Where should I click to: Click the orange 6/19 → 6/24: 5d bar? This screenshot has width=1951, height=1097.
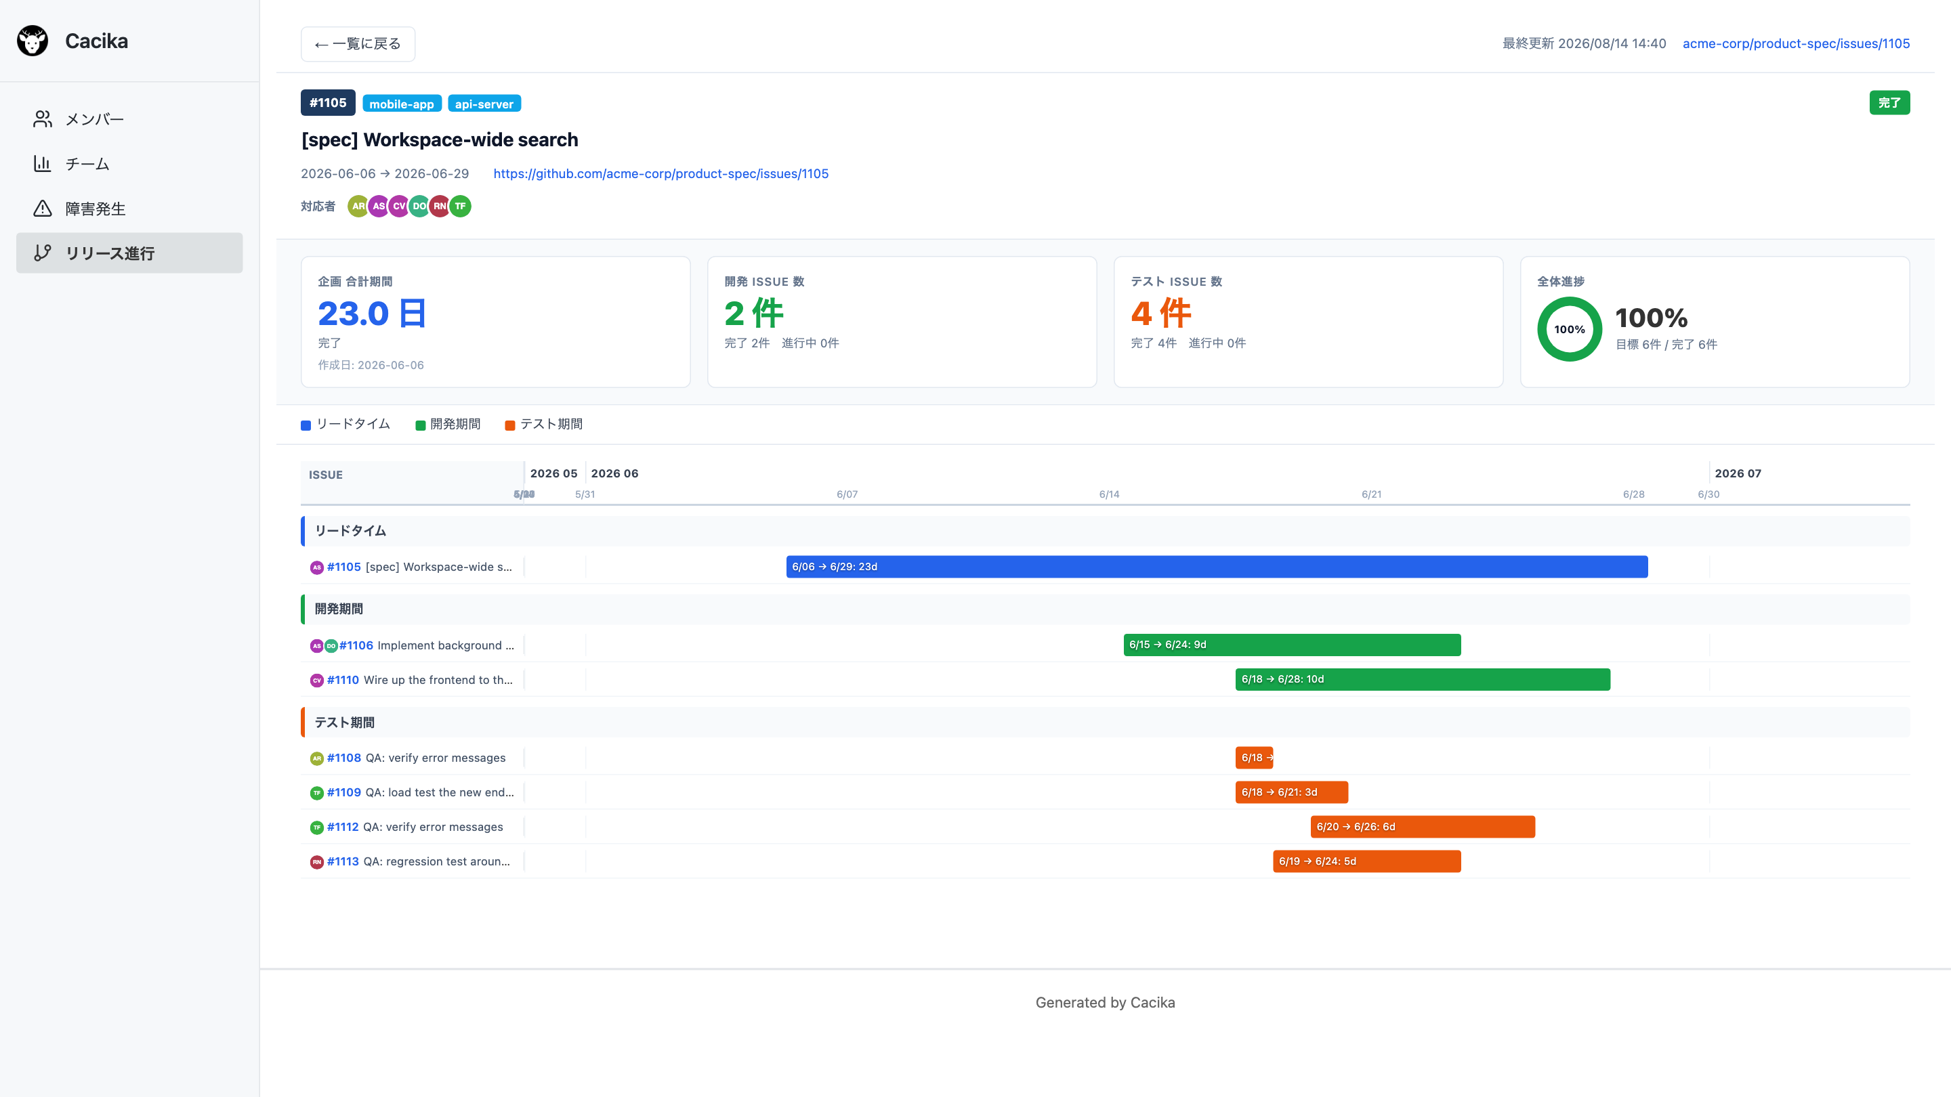1367,862
